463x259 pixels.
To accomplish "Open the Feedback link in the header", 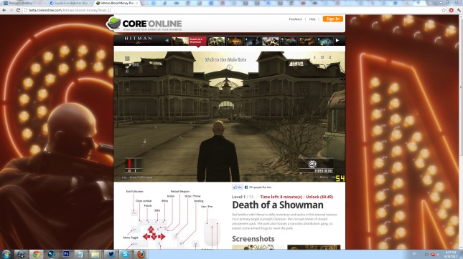I will pyautogui.click(x=295, y=19).
